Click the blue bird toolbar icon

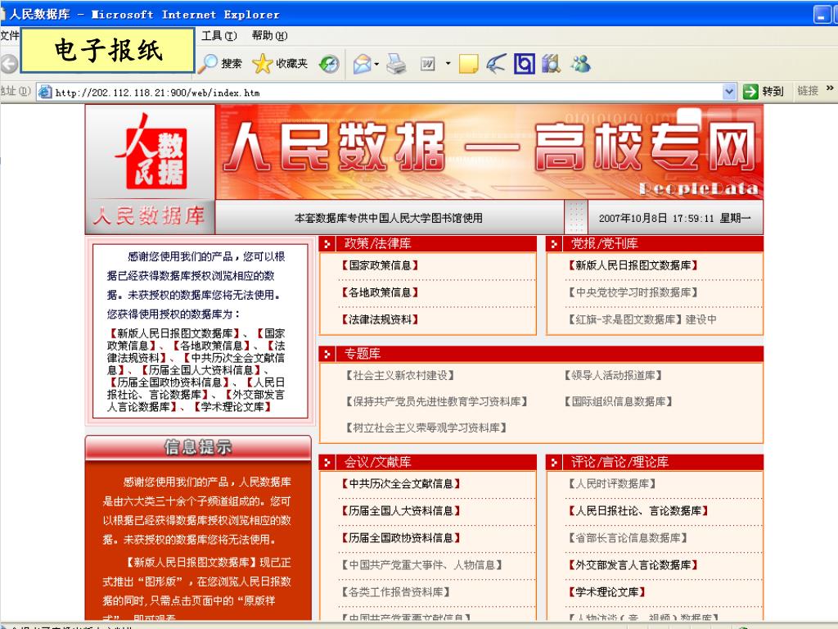click(x=497, y=64)
